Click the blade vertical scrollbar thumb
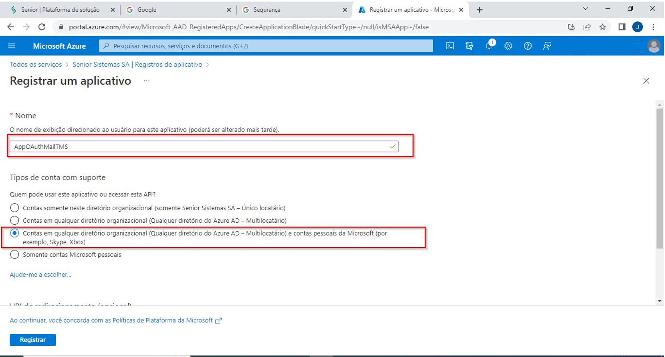665x357 pixels. click(660, 178)
